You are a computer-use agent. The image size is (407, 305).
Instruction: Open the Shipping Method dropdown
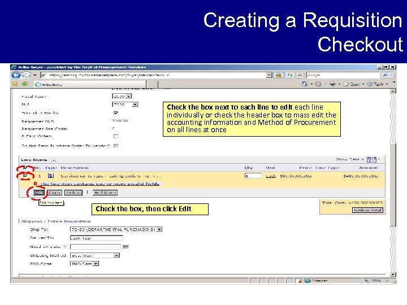point(95,255)
